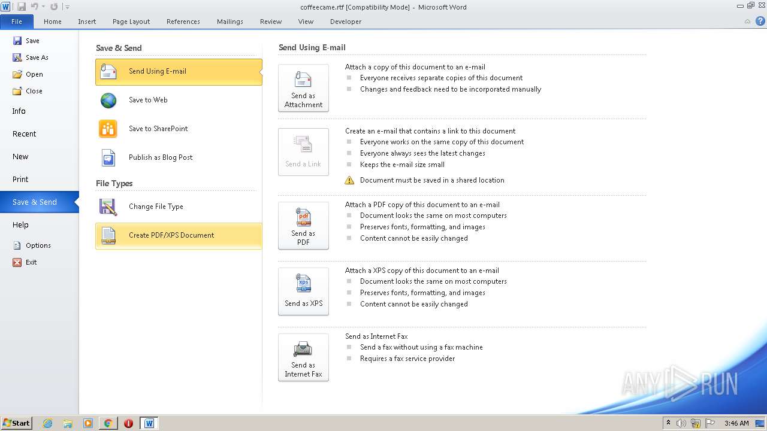Select the View ribbon tab
This screenshot has height=431, width=767.
pos(306,22)
